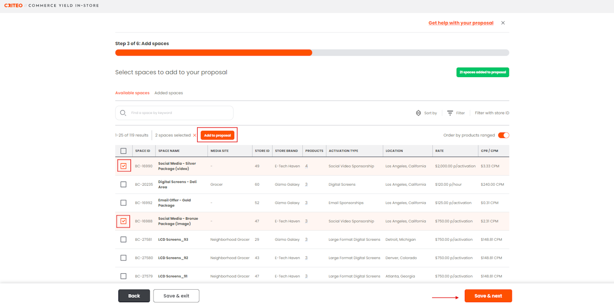Screen dimensions: 614x305
Task: Close the help banner with X icon
Action: coord(503,23)
